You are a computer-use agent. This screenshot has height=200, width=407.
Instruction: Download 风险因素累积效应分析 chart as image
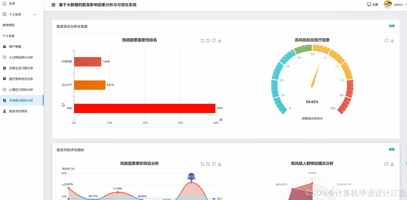click(220, 164)
